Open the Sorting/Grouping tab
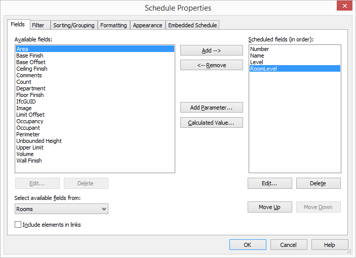Image resolution: width=356 pixels, height=258 pixels. [74, 25]
